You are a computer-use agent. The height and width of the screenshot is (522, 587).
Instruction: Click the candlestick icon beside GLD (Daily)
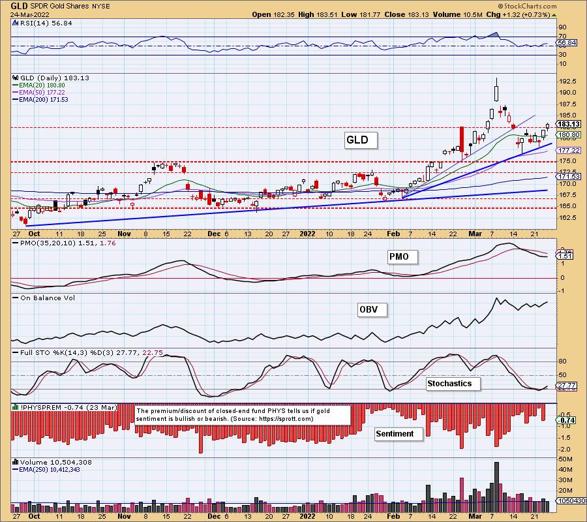tap(16, 78)
